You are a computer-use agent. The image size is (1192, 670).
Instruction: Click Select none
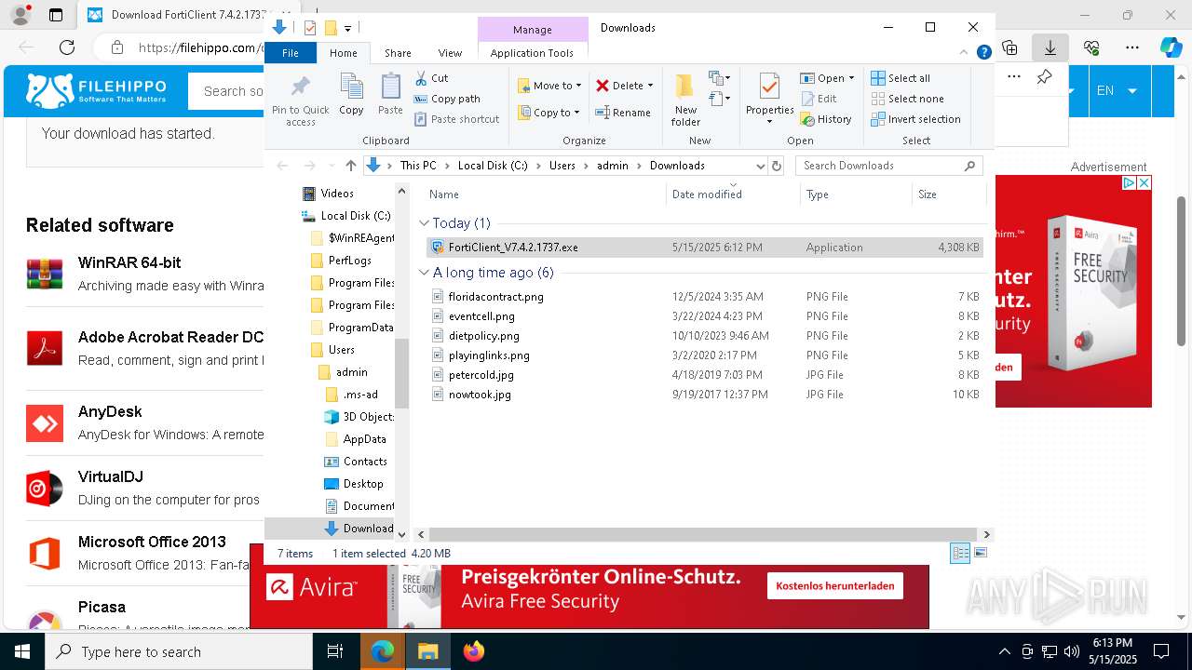coord(907,99)
